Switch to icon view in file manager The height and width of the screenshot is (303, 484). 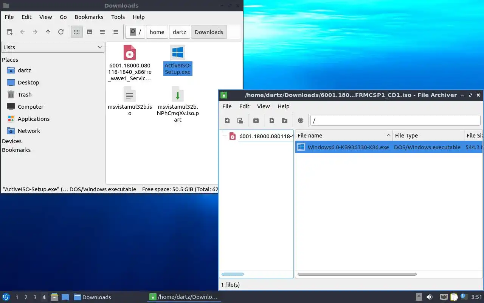pyautogui.click(x=77, y=32)
